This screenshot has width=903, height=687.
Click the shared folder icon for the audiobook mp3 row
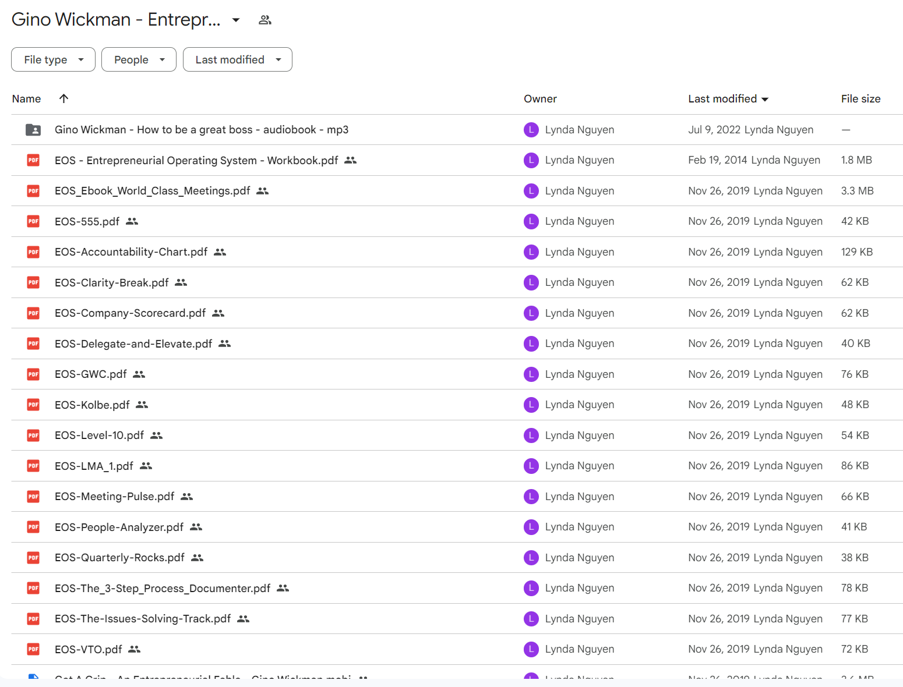pyautogui.click(x=33, y=130)
